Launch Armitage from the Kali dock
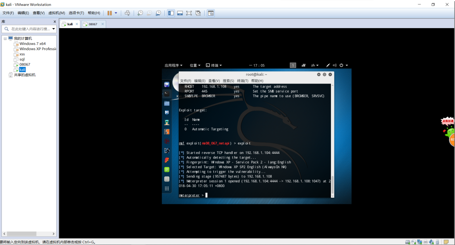Image resolution: width=455 pixels, height=245 pixels. click(x=167, y=122)
